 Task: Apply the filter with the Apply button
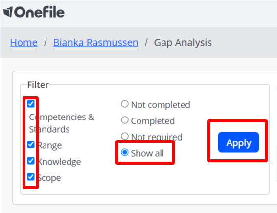point(238,142)
